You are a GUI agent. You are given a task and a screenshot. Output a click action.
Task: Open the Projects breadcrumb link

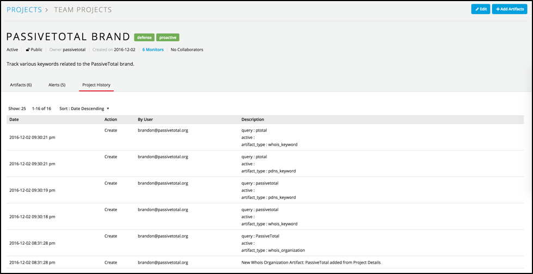click(x=24, y=10)
